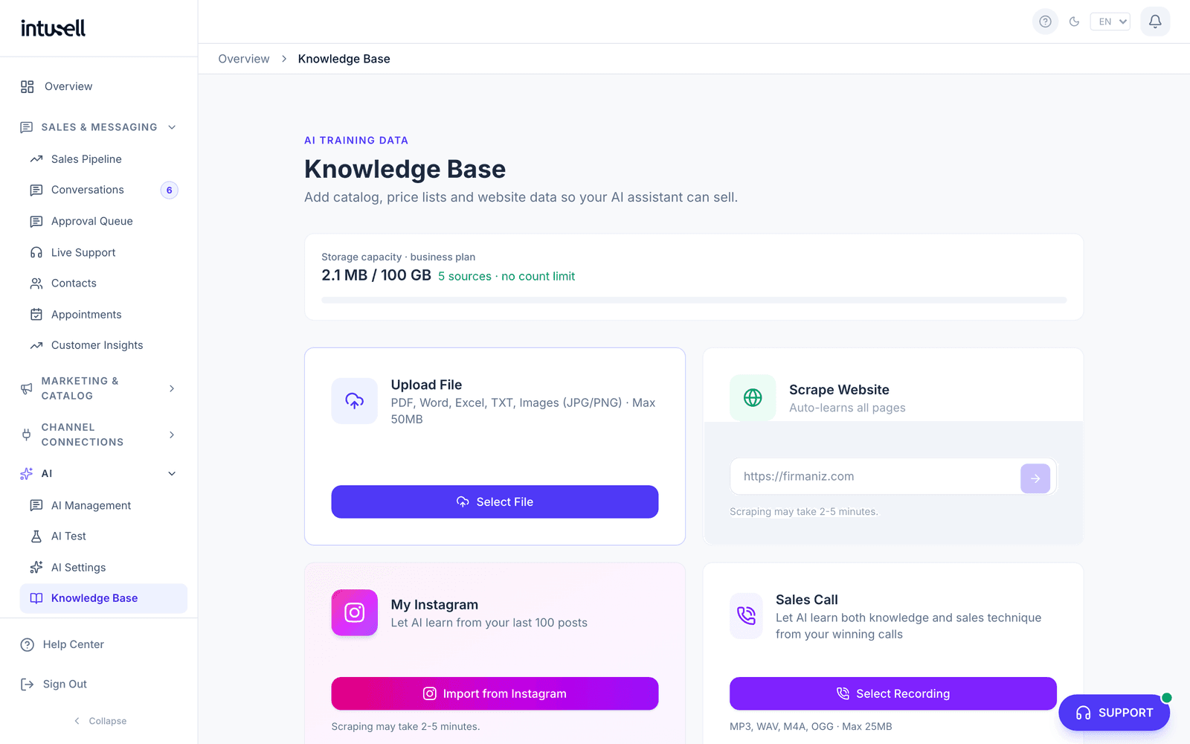Click '5 sources · no count limit' text
The image size is (1190, 744).
506,276
